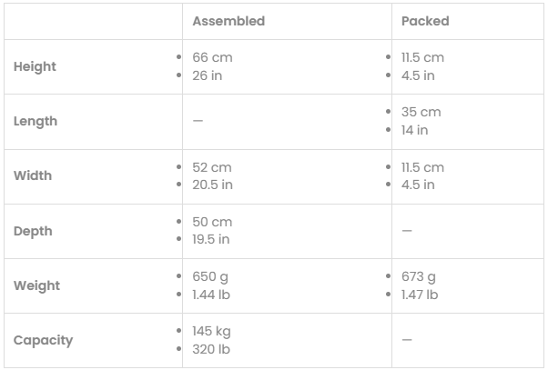
Task: Select the 145 kg capacity value
Action: pyautogui.click(x=212, y=331)
